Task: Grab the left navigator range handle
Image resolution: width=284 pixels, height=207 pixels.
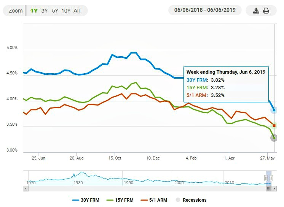Action: (266, 178)
